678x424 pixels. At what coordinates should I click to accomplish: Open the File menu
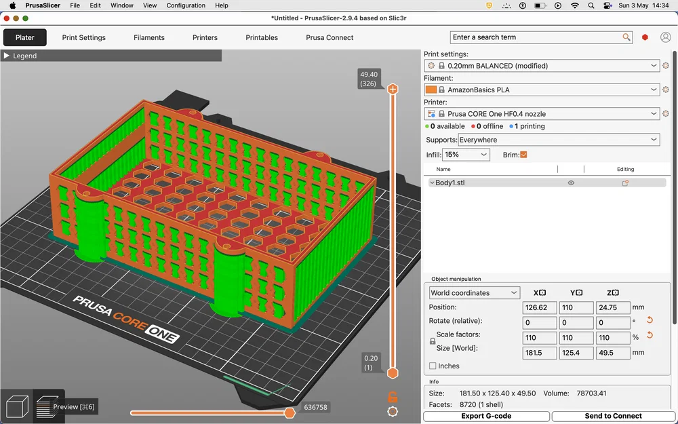(75, 5)
